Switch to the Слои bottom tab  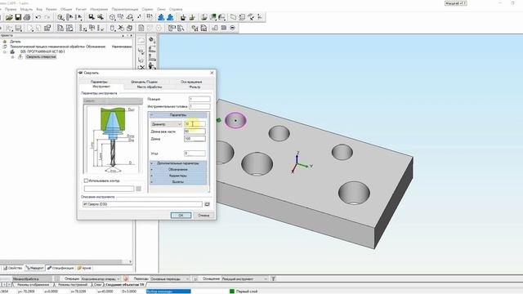click(x=97, y=285)
